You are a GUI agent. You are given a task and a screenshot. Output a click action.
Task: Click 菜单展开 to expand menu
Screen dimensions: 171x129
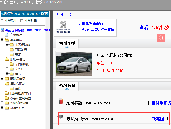tap(11, 20)
